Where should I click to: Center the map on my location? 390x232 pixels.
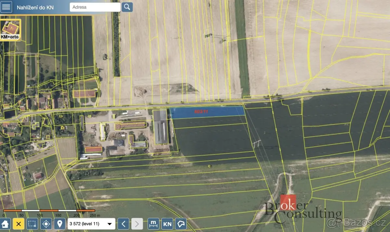(46, 224)
